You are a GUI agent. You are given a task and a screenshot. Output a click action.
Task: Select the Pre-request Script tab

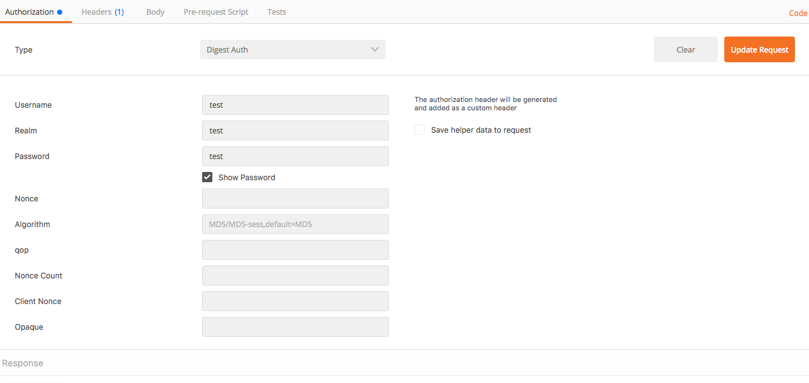tap(216, 12)
